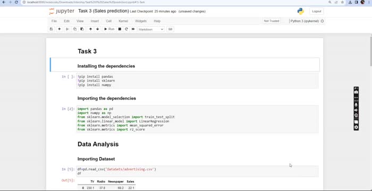
Task: Click inside the pip install code cell
Action: coord(197,81)
